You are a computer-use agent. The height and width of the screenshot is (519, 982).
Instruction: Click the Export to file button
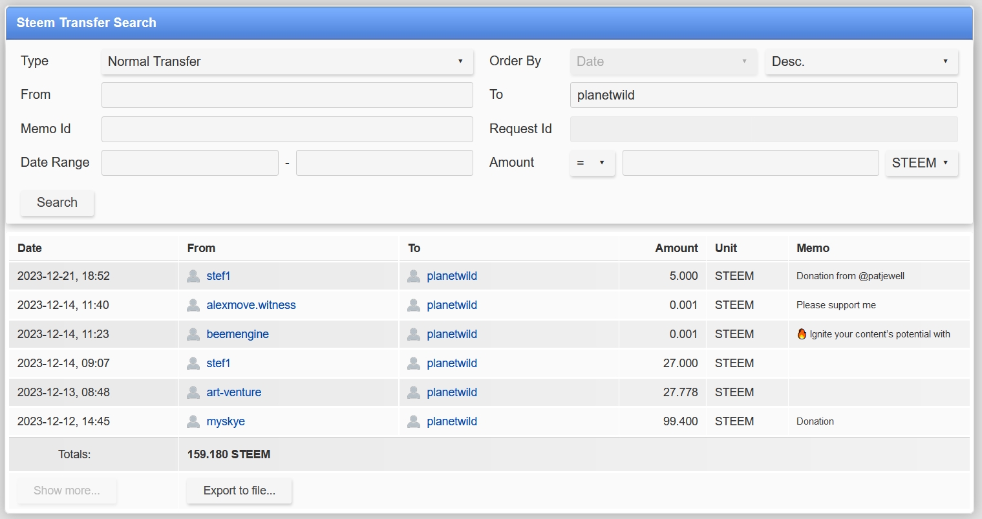[x=239, y=491]
